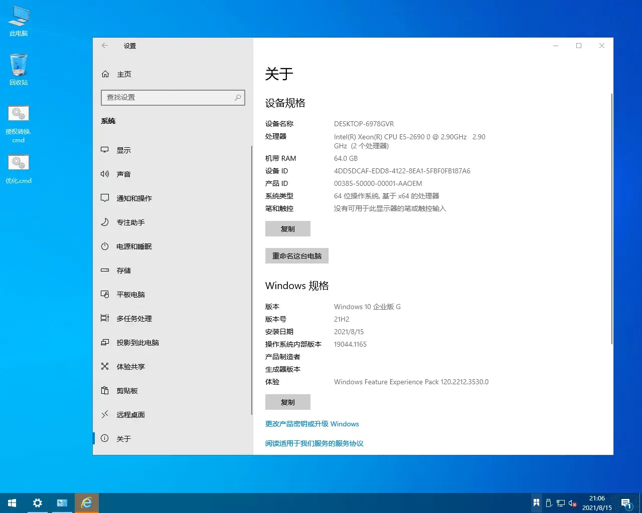Open the 显示 settings page
Screen dimensions: 642x513
pyautogui.click(x=172, y=150)
